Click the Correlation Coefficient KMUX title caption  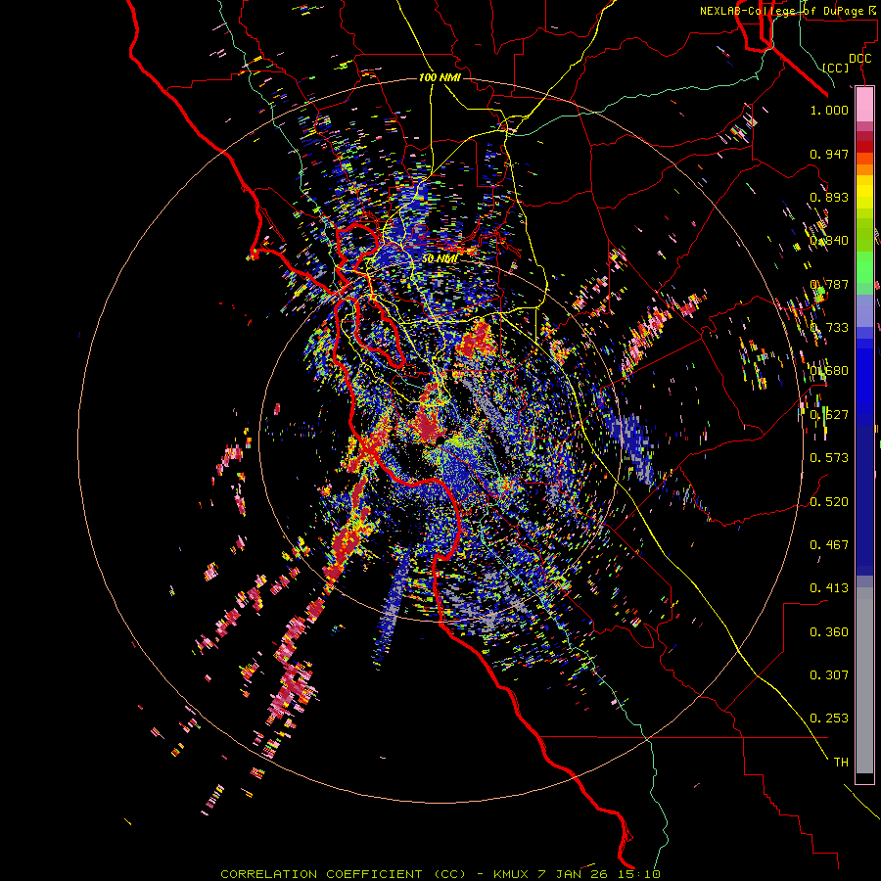coord(440,874)
